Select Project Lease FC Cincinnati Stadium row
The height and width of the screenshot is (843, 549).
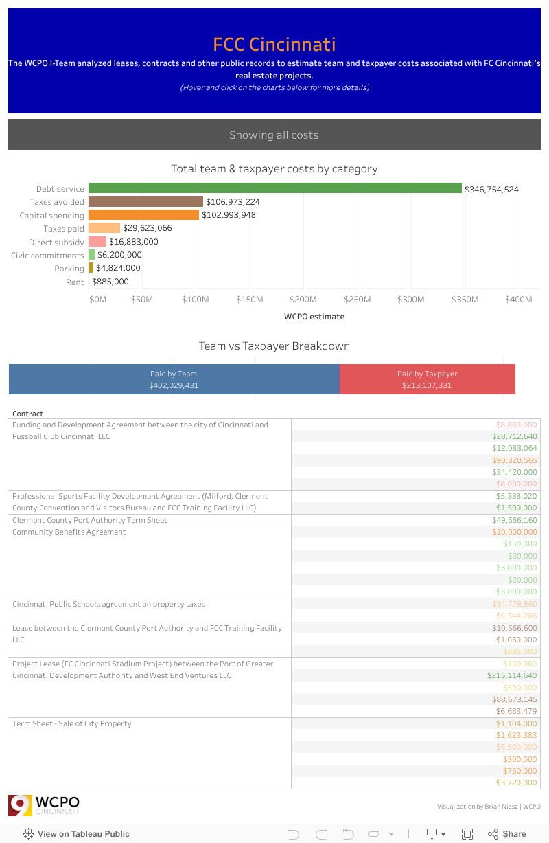pyautogui.click(x=150, y=688)
